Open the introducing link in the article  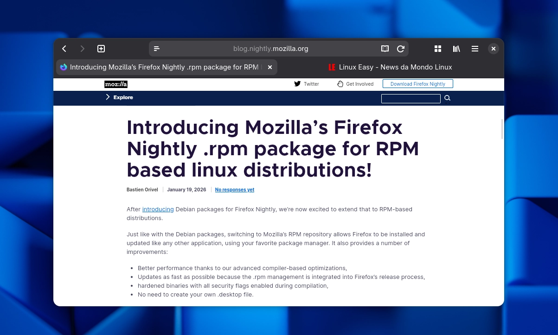click(x=158, y=209)
